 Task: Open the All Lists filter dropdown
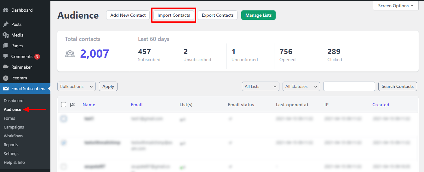(x=261, y=86)
